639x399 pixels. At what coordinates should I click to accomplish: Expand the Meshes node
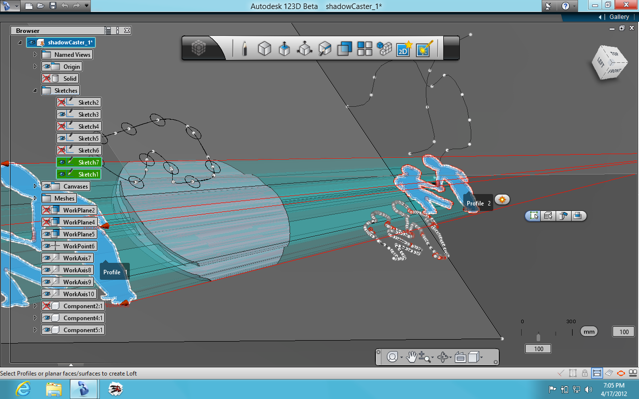pyautogui.click(x=35, y=198)
